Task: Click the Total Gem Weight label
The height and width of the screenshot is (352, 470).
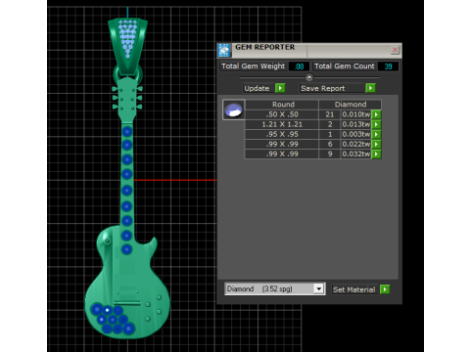Action: [253, 66]
